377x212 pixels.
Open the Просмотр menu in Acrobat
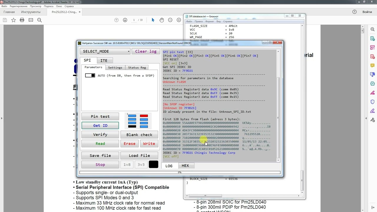point(36,6)
